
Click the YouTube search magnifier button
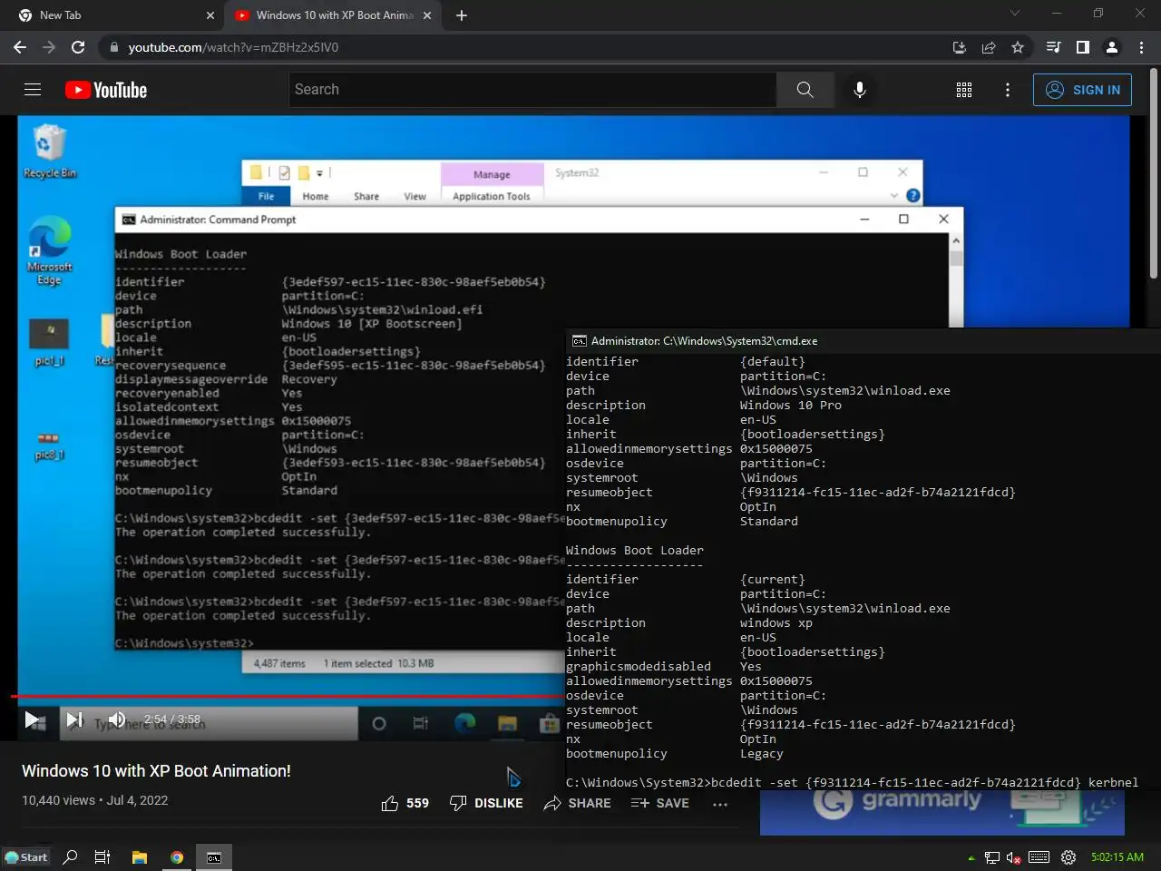tap(805, 90)
